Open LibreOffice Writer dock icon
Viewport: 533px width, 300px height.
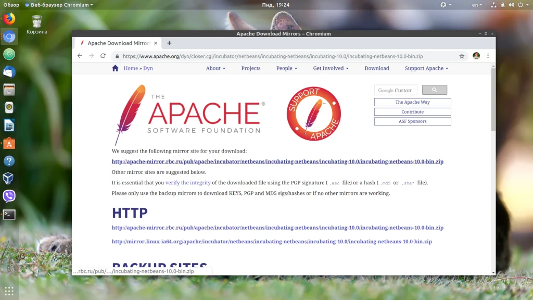coord(9,126)
